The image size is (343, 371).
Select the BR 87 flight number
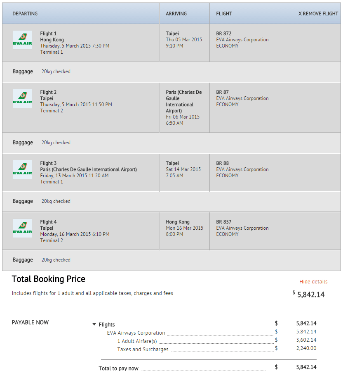click(x=223, y=92)
